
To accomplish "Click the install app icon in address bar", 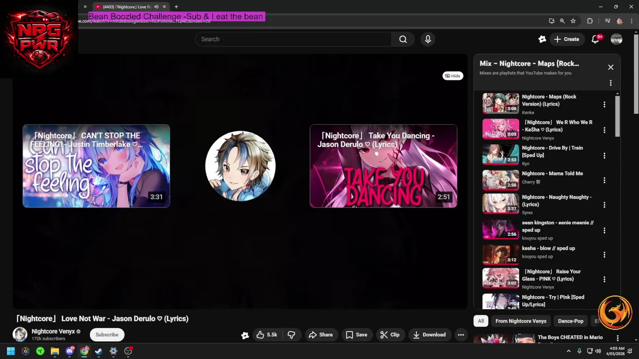I will pos(552,21).
